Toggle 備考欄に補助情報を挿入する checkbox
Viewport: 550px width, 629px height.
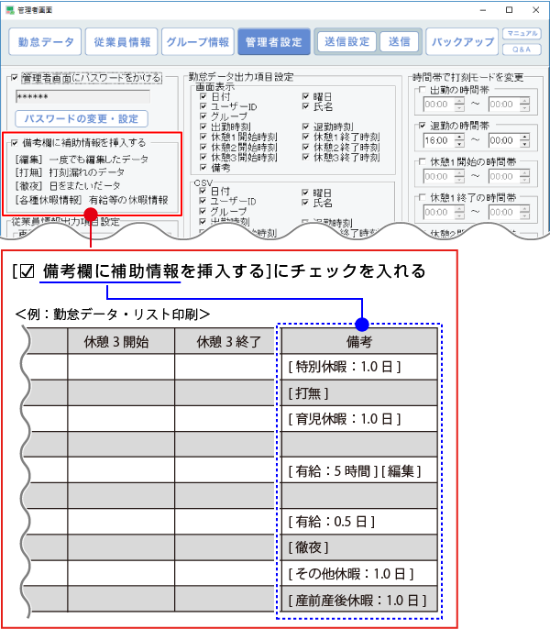pos(15,142)
